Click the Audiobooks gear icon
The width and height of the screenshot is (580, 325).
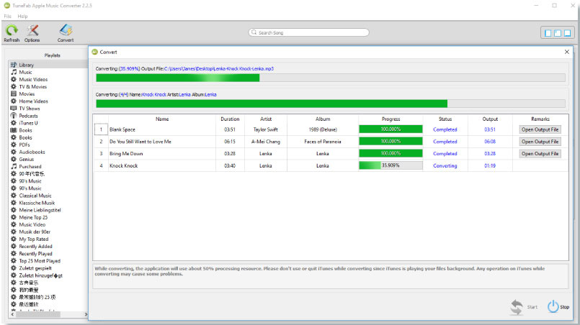click(14, 152)
